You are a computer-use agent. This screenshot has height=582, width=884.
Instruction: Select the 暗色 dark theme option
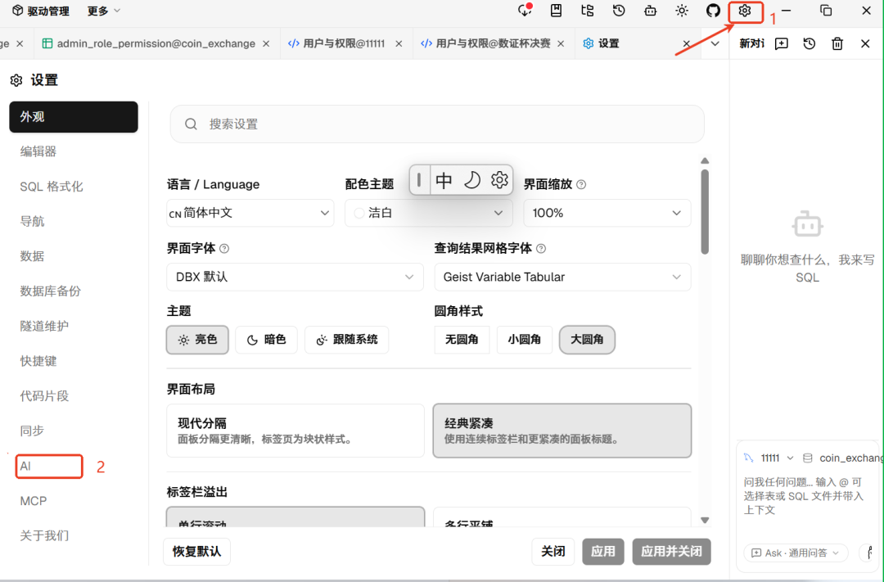(x=266, y=340)
